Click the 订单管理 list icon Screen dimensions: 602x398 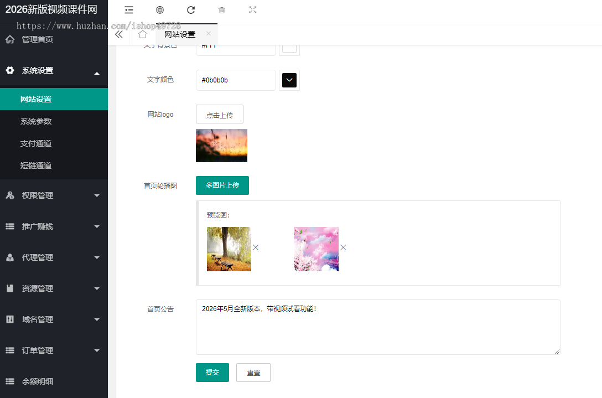click(x=10, y=350)
